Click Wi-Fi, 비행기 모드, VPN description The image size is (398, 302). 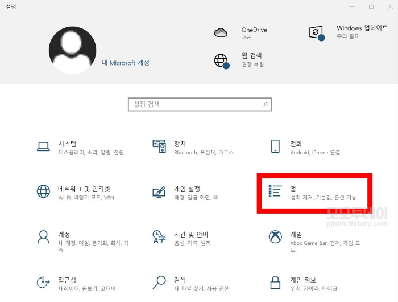pos(86,198)
